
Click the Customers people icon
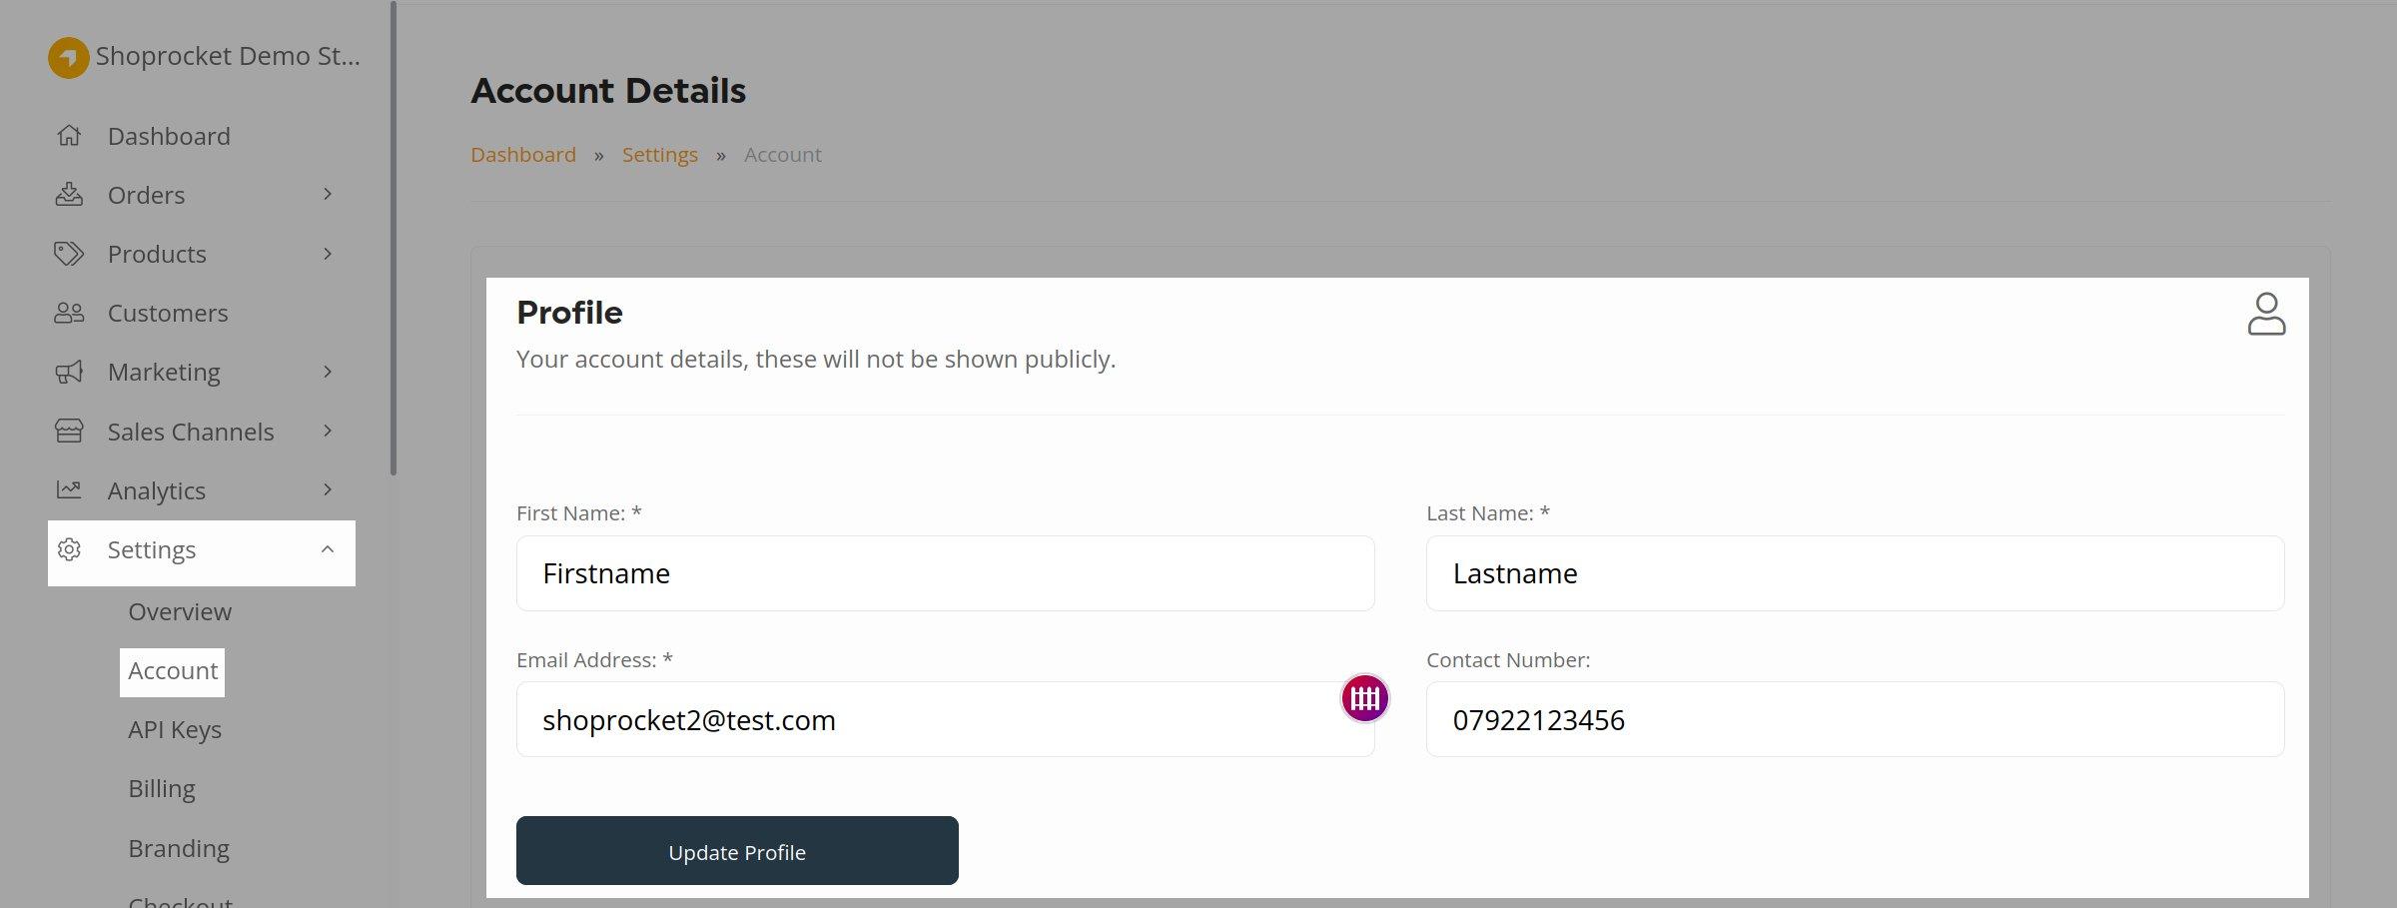[x=69, y=314]
